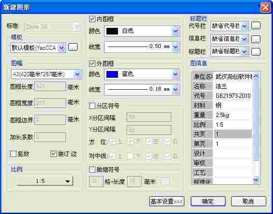Close the 新建图形 dialog

click(265, 8)
